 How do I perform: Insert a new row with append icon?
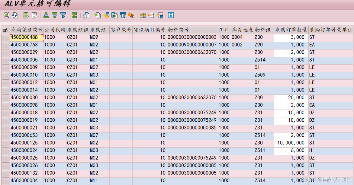click(27, 15)
